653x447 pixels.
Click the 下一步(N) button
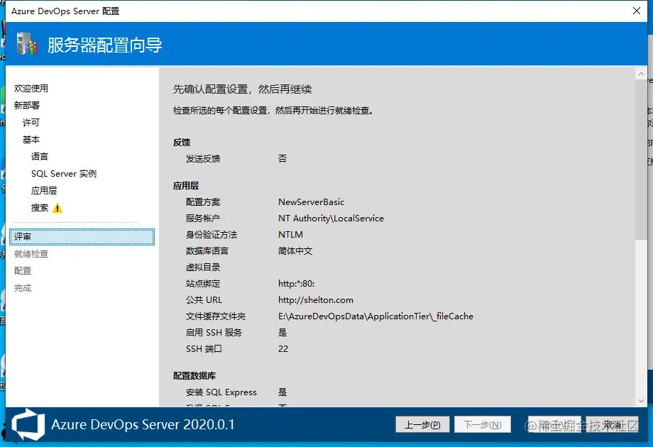click(482, 424)
